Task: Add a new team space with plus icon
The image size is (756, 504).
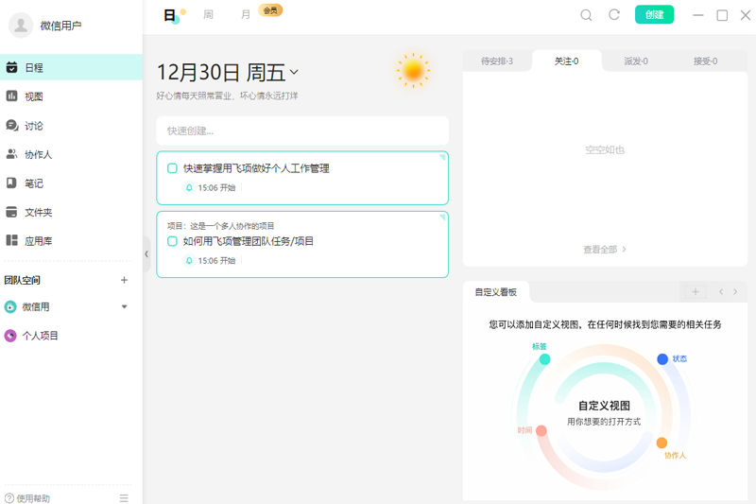Action: coord(124,280)
